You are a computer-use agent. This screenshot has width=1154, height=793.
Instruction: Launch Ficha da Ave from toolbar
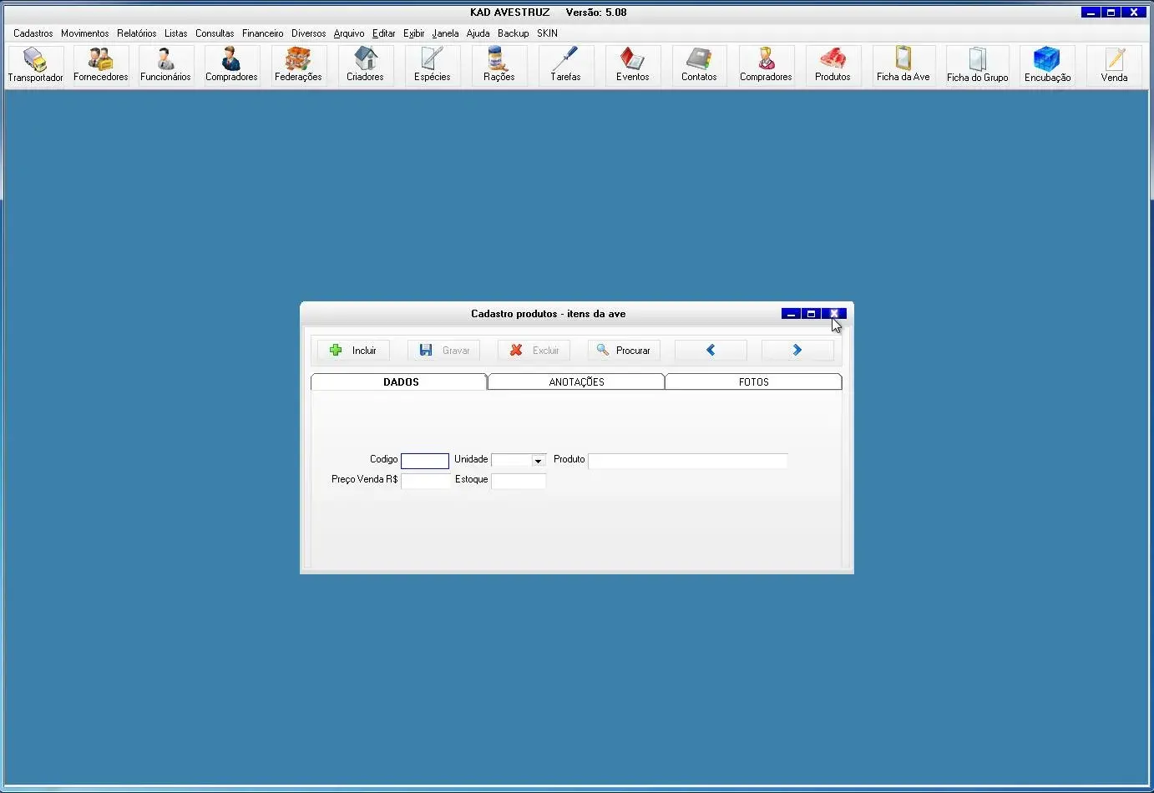[903, 65]
